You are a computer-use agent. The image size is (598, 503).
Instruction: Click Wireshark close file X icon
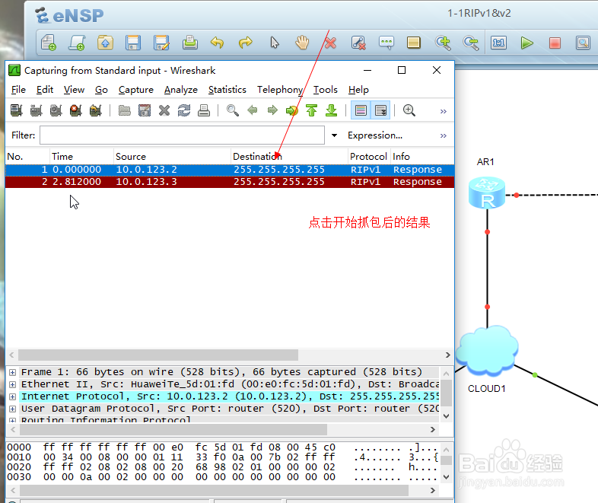(x=164, y=110)
